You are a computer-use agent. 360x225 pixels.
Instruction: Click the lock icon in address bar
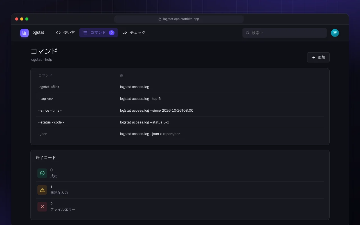[x=160, y=19]
